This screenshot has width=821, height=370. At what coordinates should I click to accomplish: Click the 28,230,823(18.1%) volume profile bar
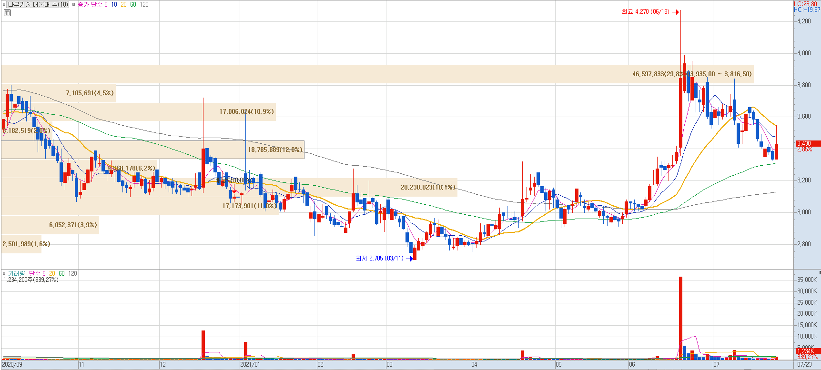coord(229,187)
